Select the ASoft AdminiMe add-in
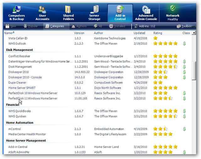201x159 pixels. point(19,152)
